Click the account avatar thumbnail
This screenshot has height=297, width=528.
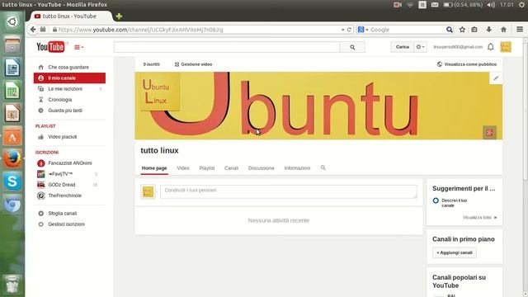tap(506, 47)
